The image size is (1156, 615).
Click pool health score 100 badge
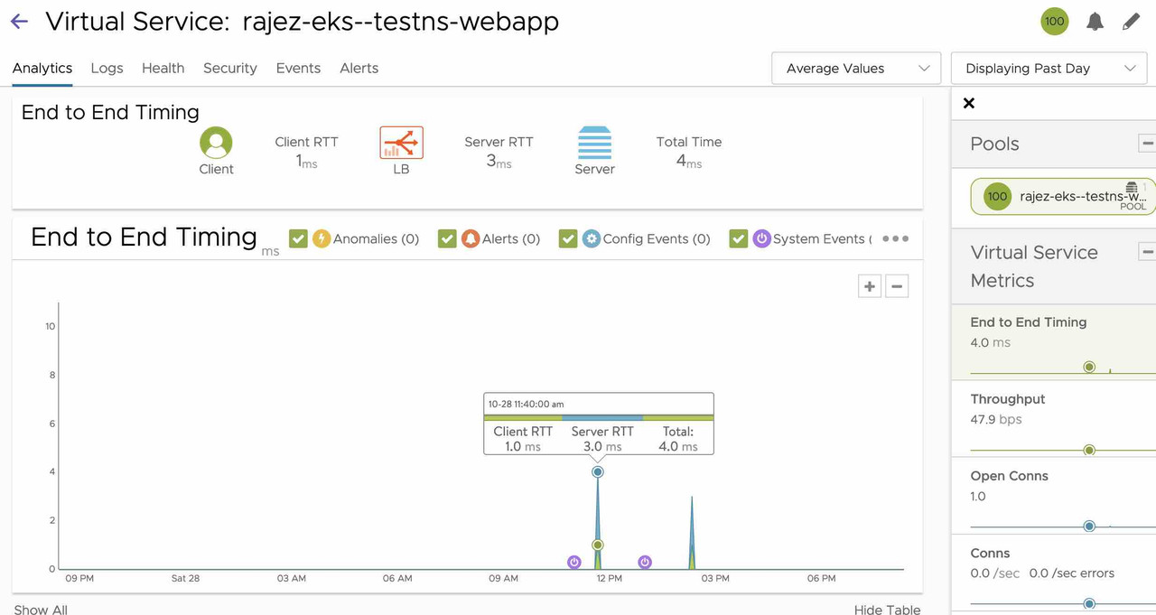997,196
